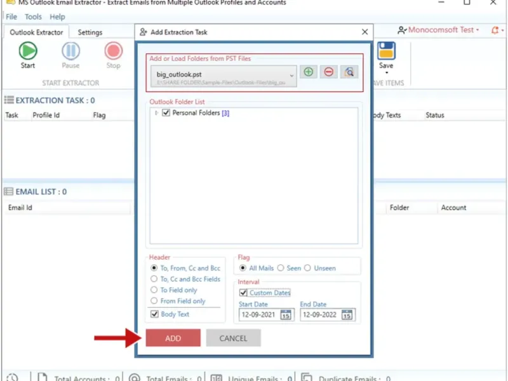Viewport: 508px width, 381px height.
Task: Click the Add Extraction Task title icon
Action: point(144,32)
